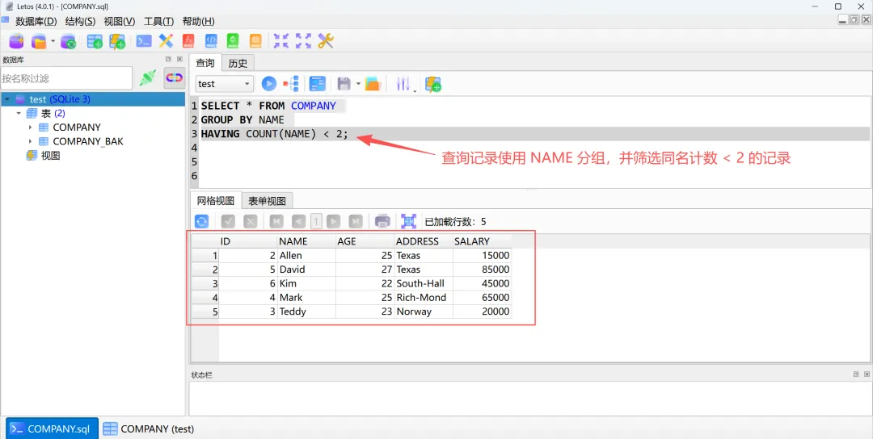Viewport: 873px width, 439px height.
Task: Click the create table icon in main toolbar
Action: [x=95, y=40]
